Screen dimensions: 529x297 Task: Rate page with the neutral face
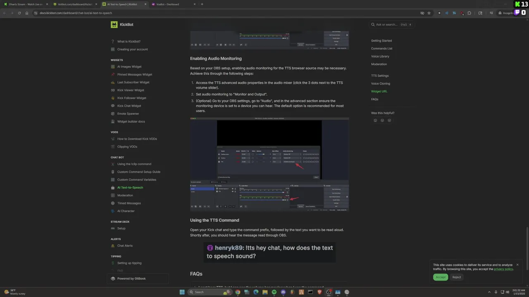(x=382, y=120)
